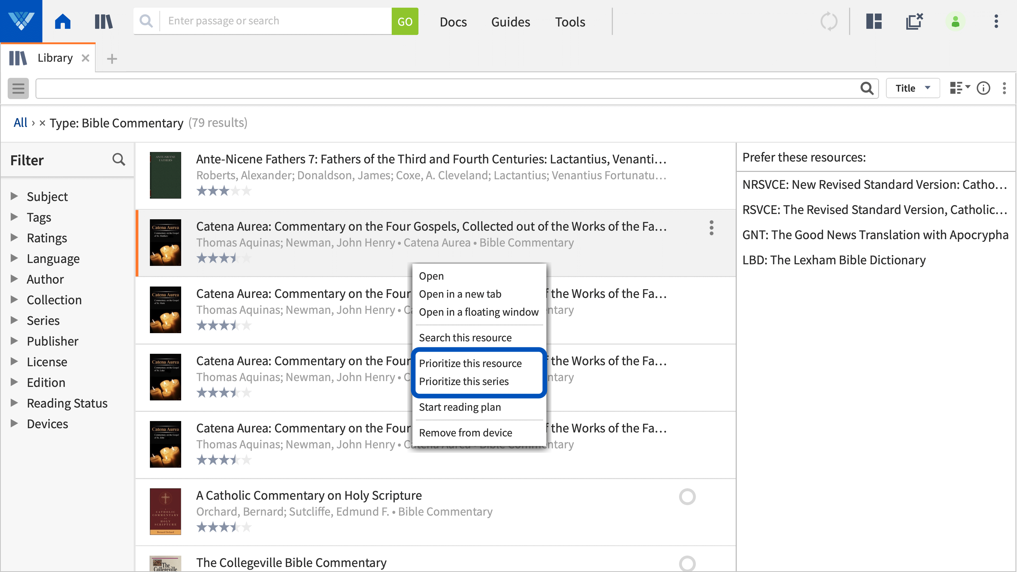
Task: Open the user account avatar
Action: point(955,21)
